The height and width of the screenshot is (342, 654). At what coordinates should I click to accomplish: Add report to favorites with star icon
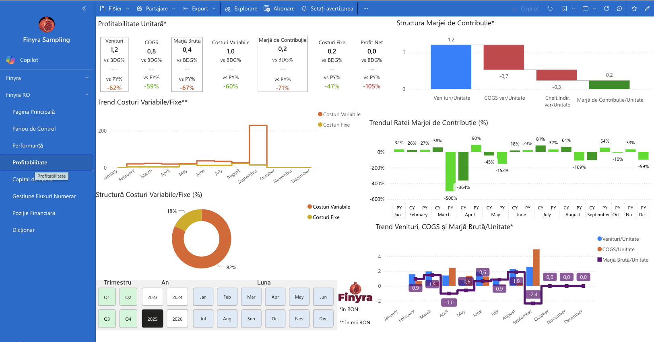[634, 8]
